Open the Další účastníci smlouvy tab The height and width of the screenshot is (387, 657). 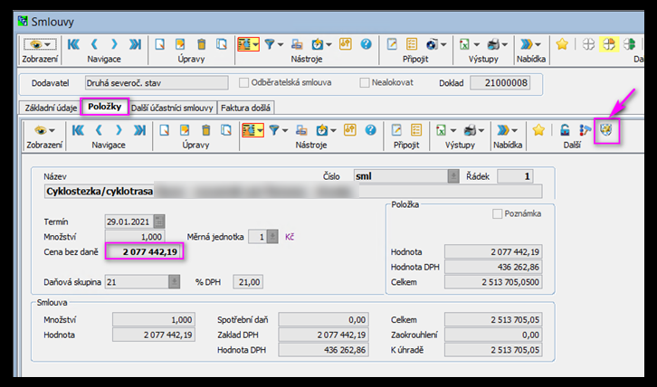pos(173,108)
